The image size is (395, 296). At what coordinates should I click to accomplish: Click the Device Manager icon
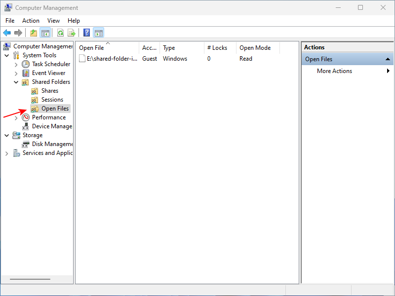[x=25, y=126]
